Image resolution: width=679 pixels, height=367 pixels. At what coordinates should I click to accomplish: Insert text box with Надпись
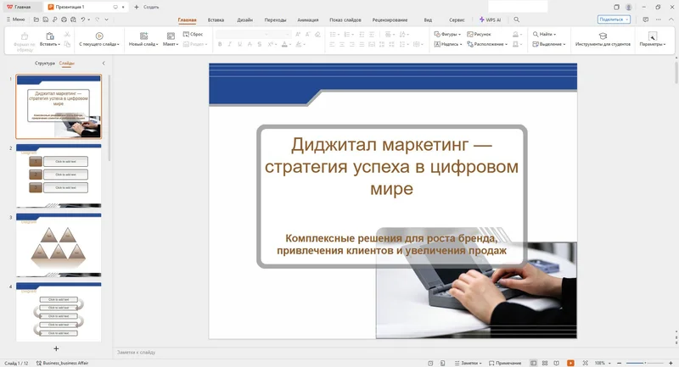[448, 44]
